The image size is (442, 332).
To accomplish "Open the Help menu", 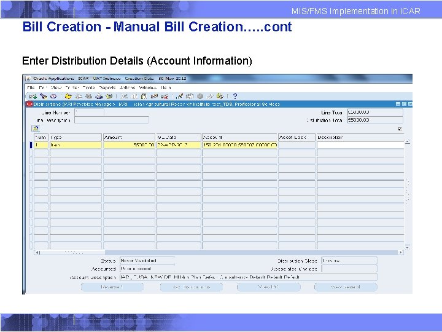I will (x=166, y=87).
